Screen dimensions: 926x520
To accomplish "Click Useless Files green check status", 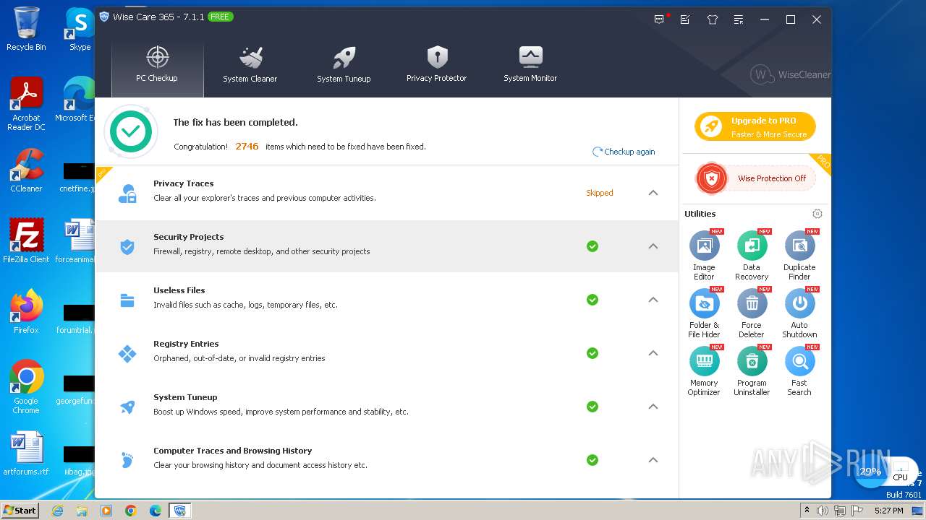I will 592,300.
